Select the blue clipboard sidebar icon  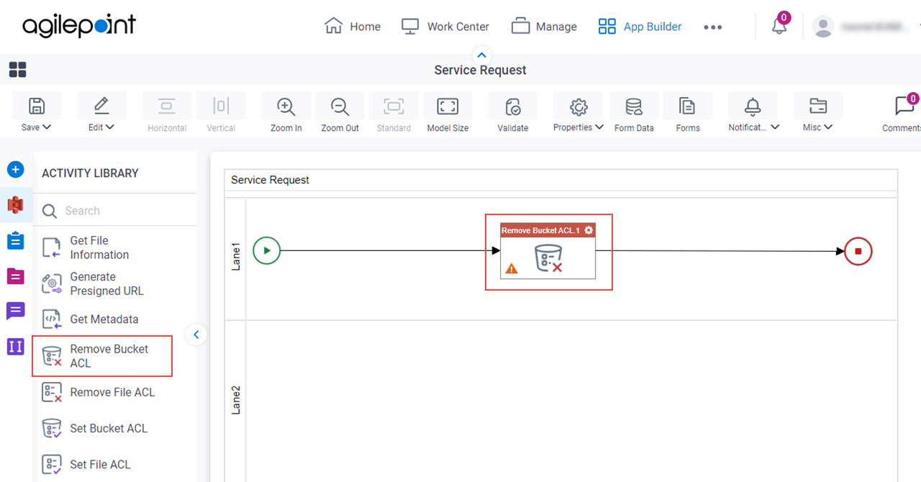point(15,240)
